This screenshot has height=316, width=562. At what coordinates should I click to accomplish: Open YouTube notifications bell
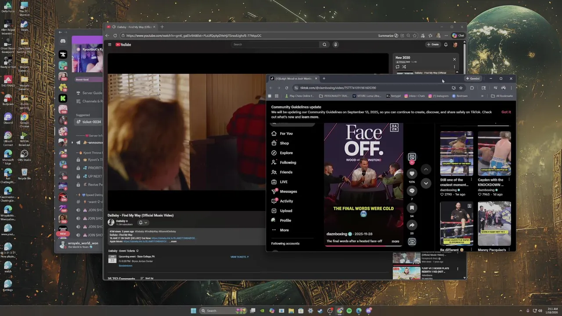tap(446, 44)
